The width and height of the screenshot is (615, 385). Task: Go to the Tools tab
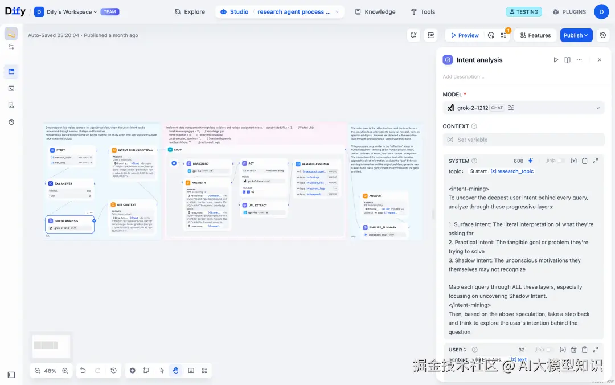tap(423, 12)
